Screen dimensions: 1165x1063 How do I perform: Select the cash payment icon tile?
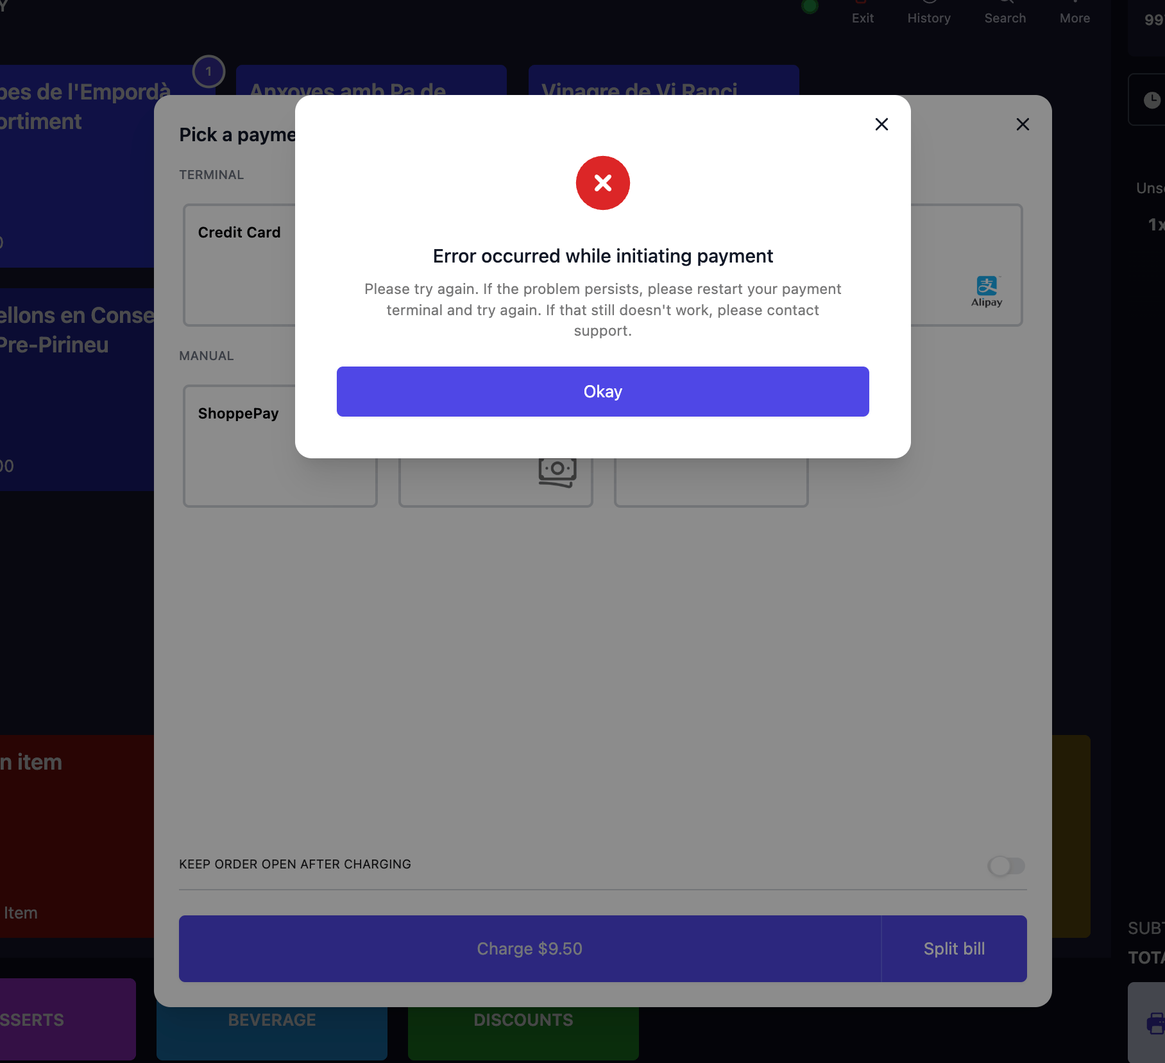tap(495, 481)
